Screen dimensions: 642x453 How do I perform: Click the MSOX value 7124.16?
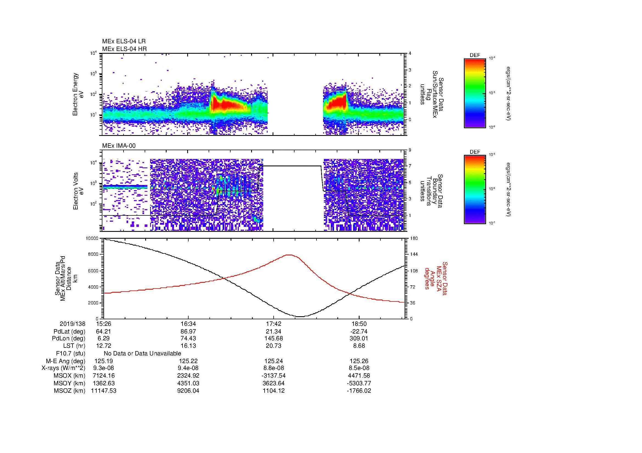104,376
